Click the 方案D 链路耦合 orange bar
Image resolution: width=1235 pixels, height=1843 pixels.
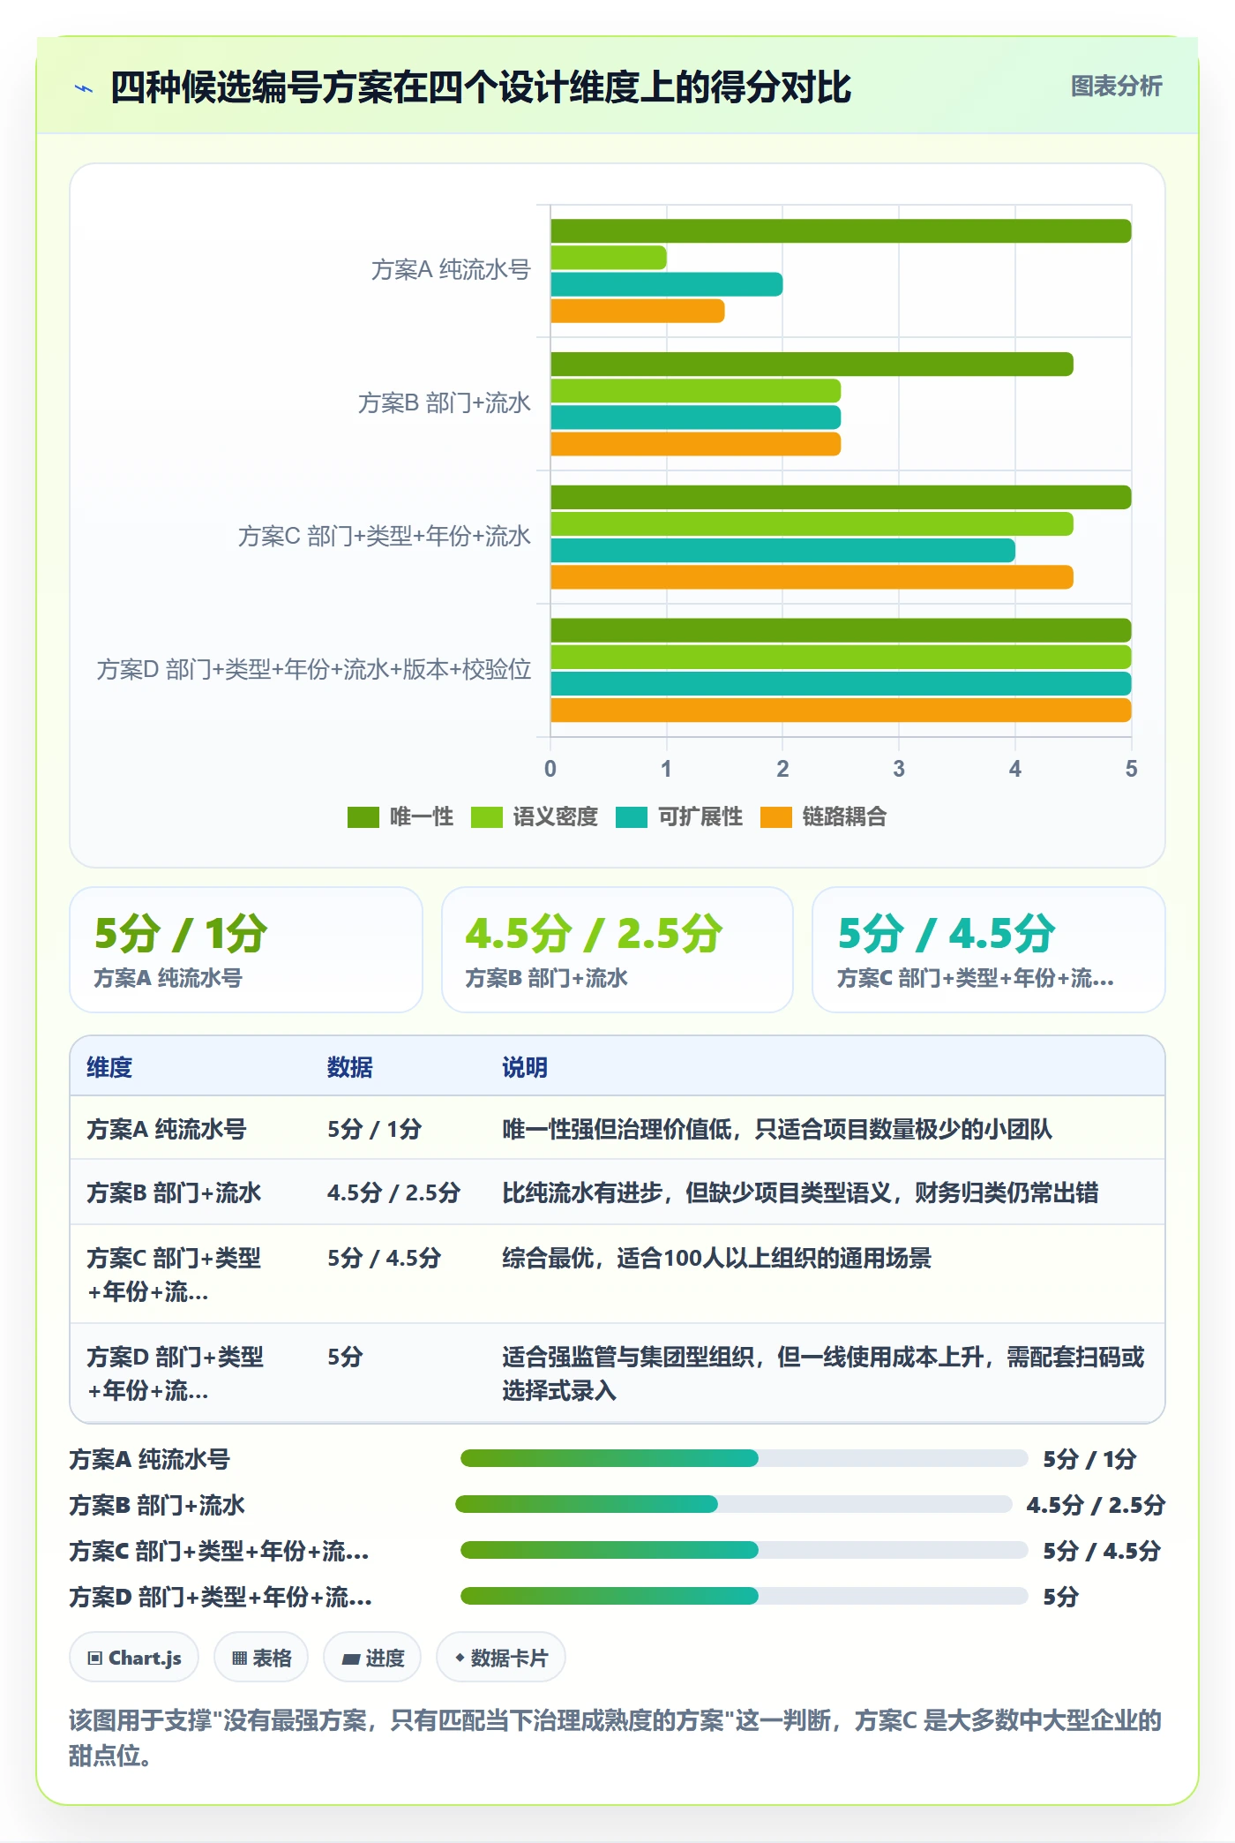tap(841, 711)
